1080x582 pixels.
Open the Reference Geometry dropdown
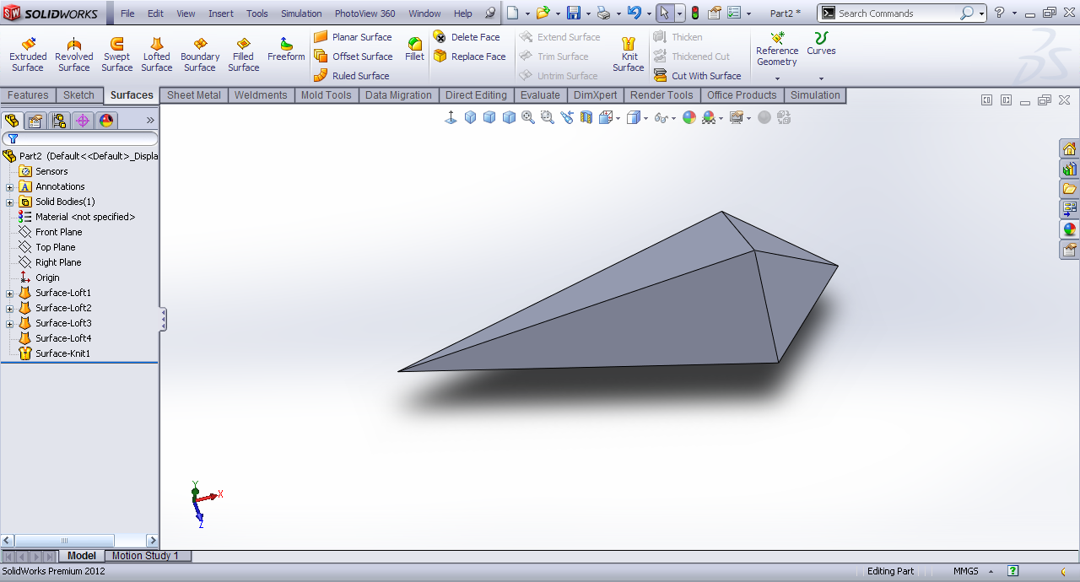[777, 79]
